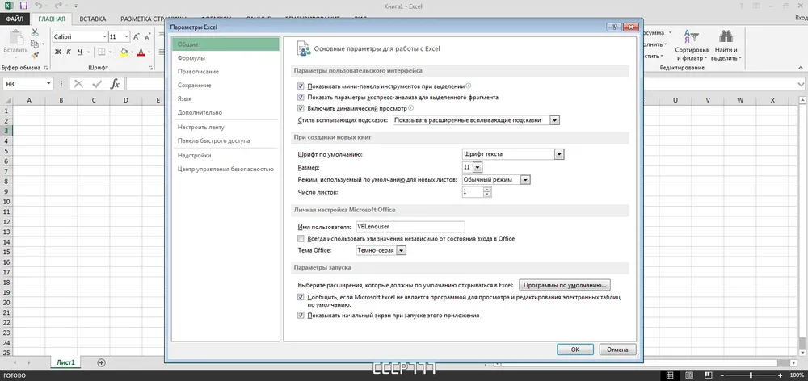Screen dimensions: 808x381
Task: Select 'Надстройки' category in options dialog
Action: point(225,155)
